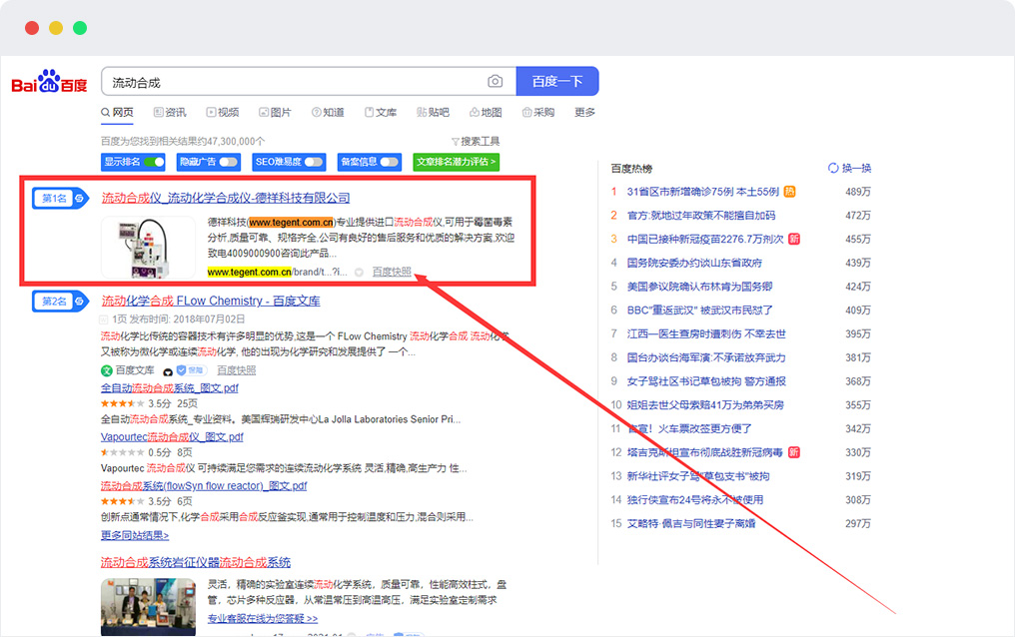Open 百度快照 for the 百度文库 result
This screenshot has width=1015, height=637.
tap(237, 370)
